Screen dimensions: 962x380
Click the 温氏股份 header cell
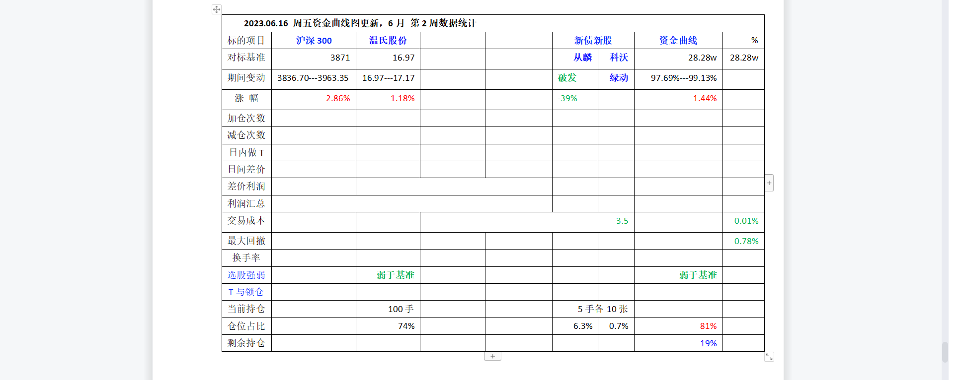pos(388,41)
